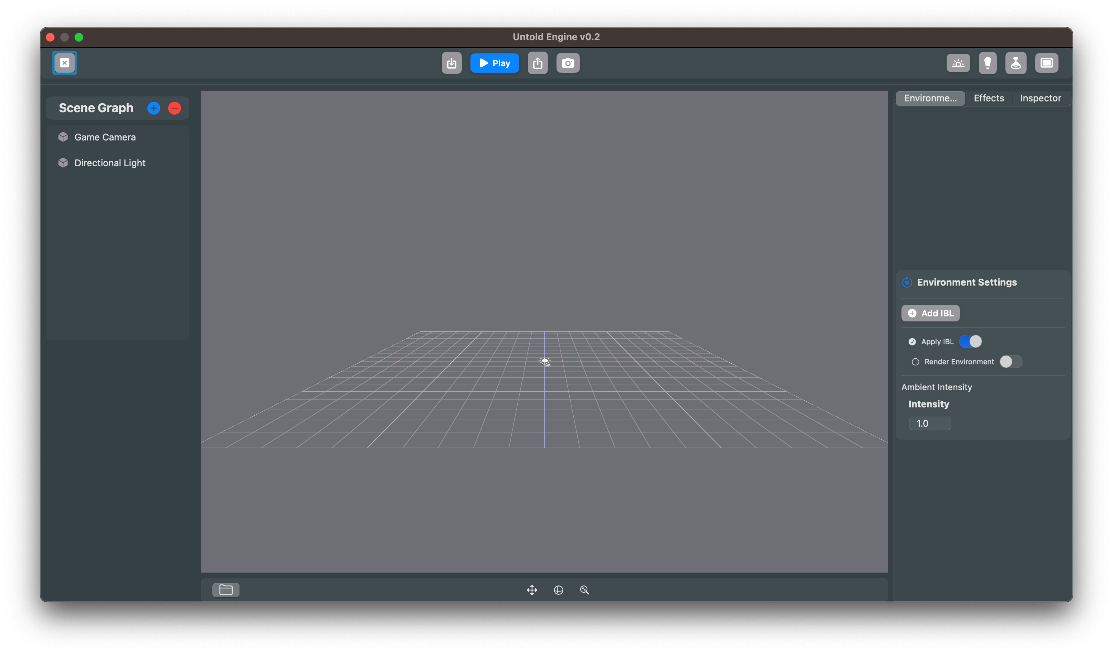The height and width of the screenshot is (655, 1113).
Task: Switch to the Effects tab
Action: pyautogui.click(x=989, y=98)
